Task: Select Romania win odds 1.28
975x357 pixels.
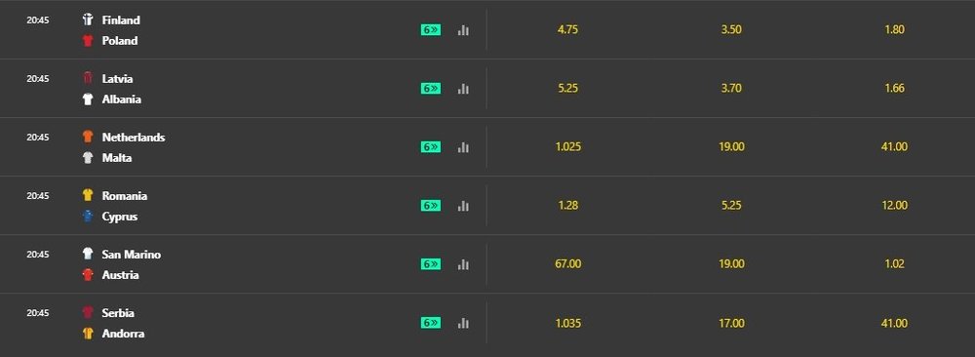Action: (x=568, y=205)
